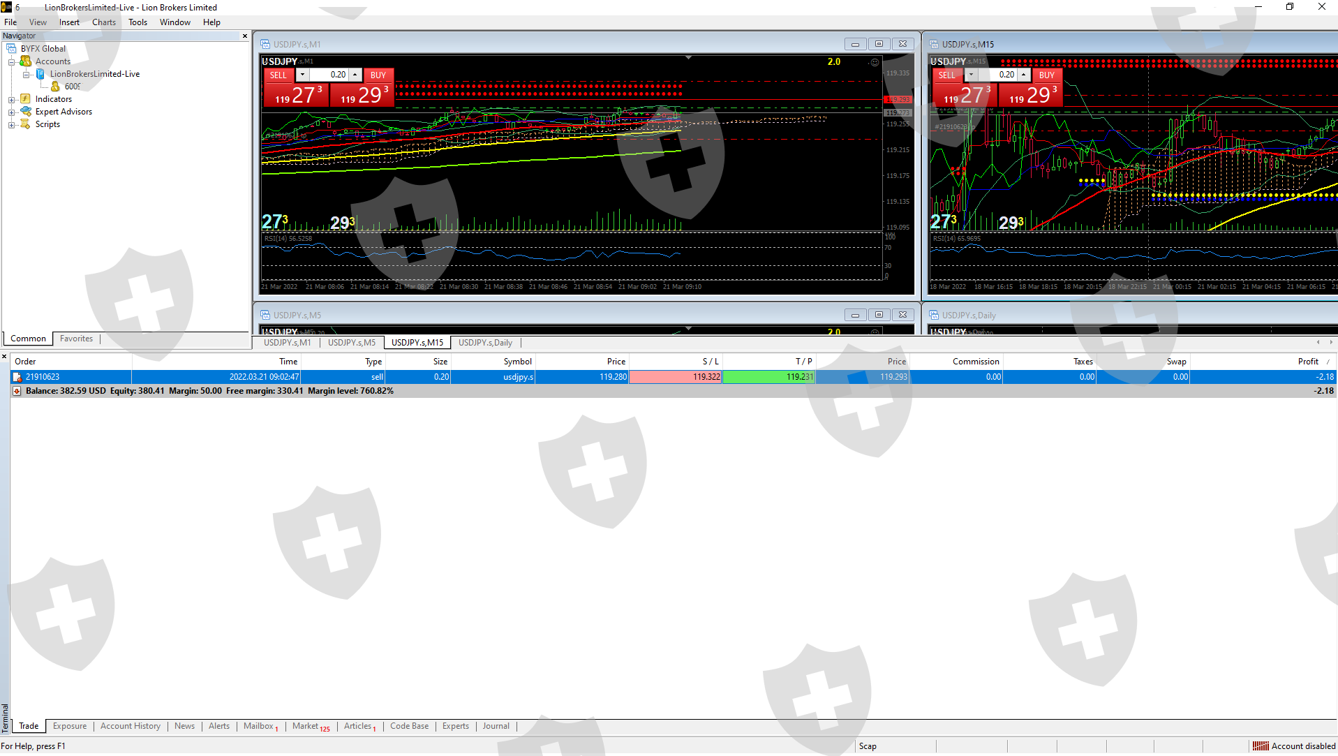The height and width of the screenshot is (756, 1338).
Task: Open the Journal terminal tab
Action: (x=496, y=726)
